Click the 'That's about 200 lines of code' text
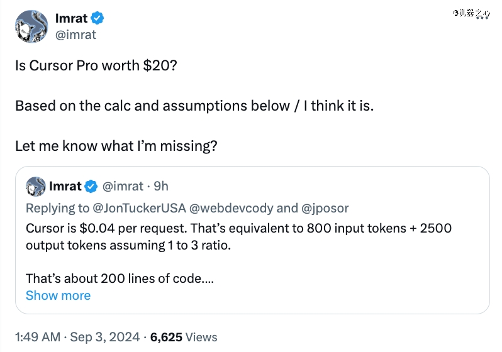The width and height of the screenshot is (502, 352). (120, 278)
